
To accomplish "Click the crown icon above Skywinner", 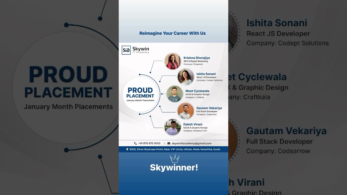I will pyautogui.click(x=174, y=159).
